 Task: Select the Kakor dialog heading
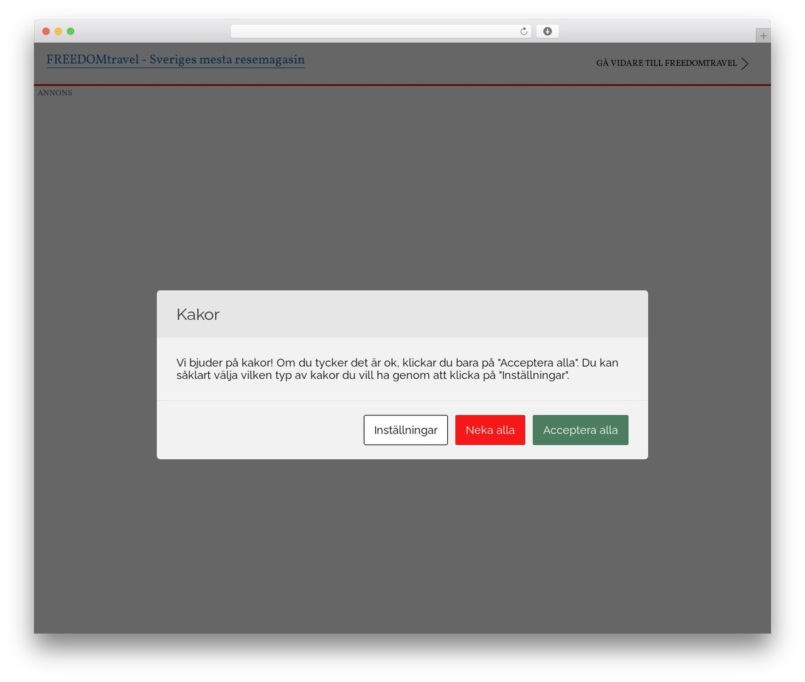coord(198,315)
